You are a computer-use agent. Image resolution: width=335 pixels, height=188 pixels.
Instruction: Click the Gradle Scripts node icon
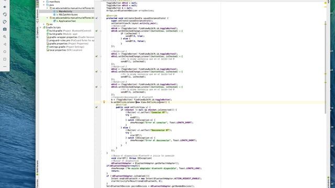click(x=44, y=28)
